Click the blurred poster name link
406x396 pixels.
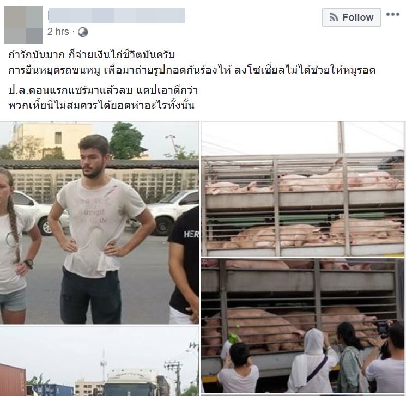coord(117,16)
